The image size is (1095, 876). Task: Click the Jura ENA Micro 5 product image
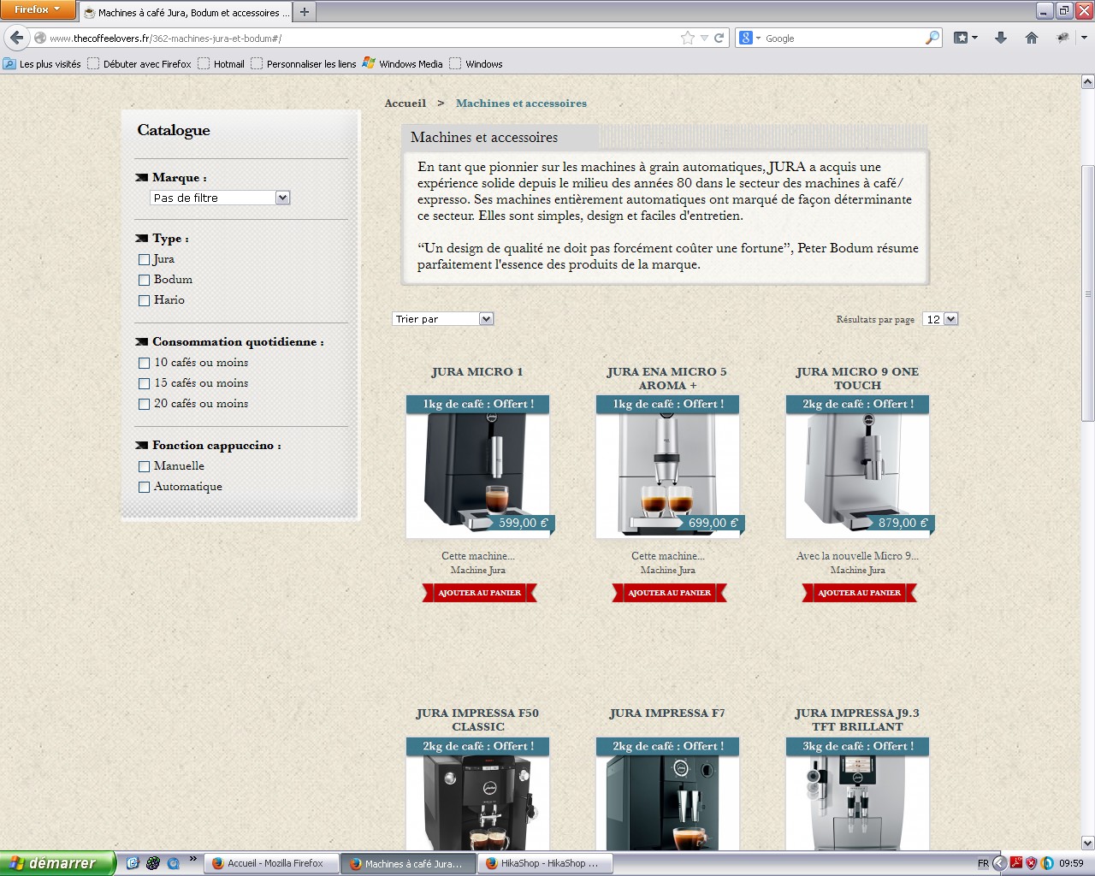(x=667, y=468)
